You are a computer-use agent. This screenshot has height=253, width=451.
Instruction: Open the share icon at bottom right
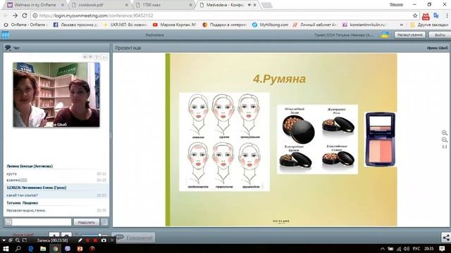446,238
